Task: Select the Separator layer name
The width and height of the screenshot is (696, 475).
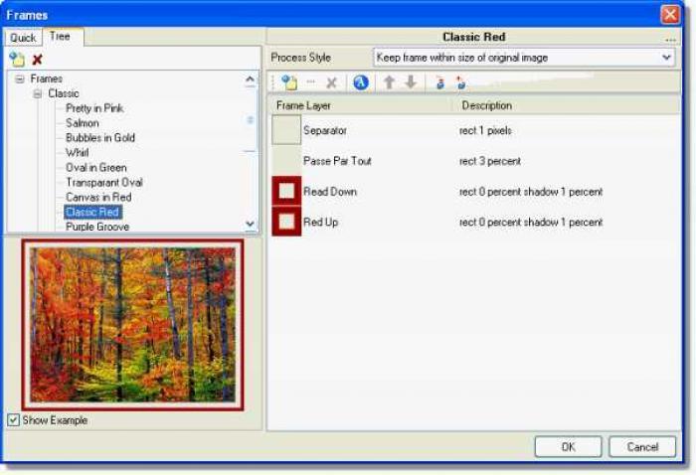Action: point(325,130)
